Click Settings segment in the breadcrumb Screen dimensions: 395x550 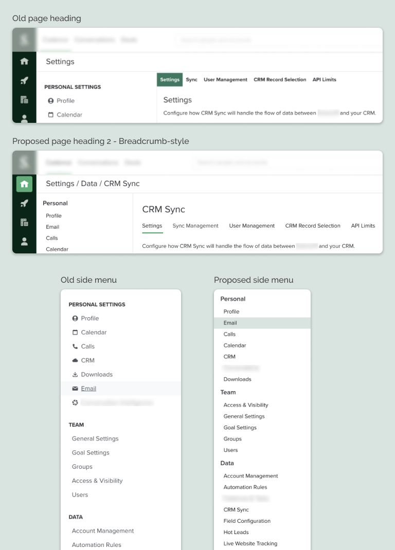click(60, 184)
